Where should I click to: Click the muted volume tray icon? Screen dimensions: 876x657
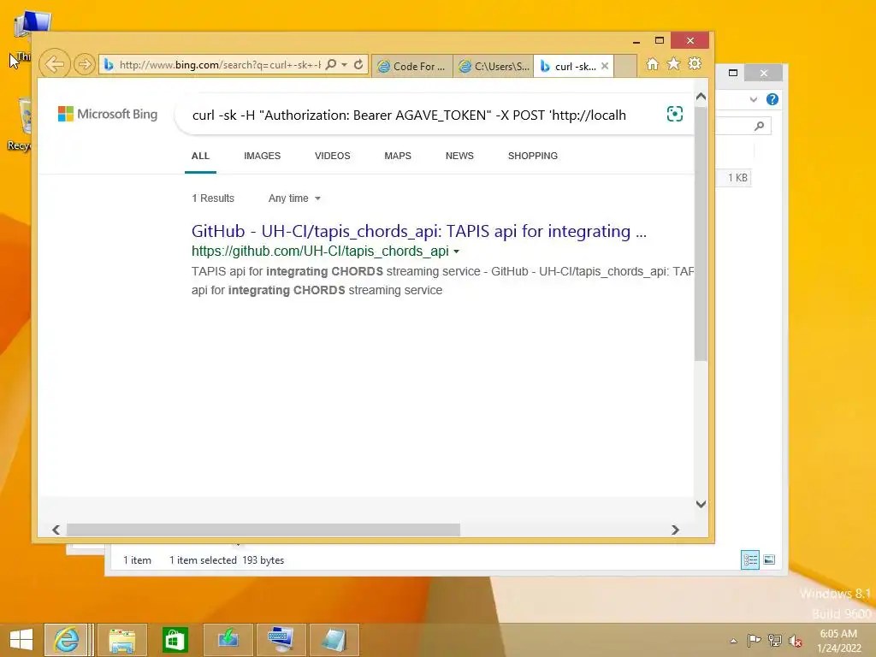click(796, 641)
